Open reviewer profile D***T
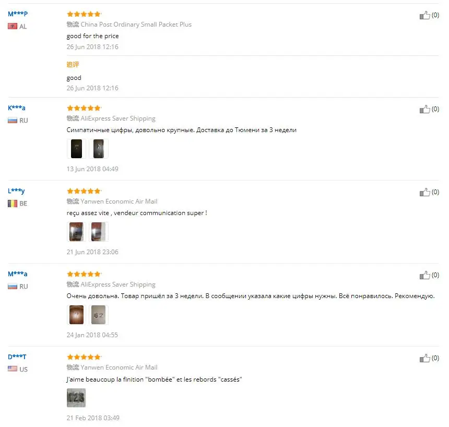The image size is (449, 427). 17,357
